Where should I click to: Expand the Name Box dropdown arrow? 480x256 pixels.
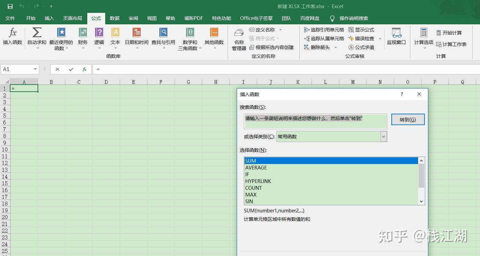(x=35, y=69)
